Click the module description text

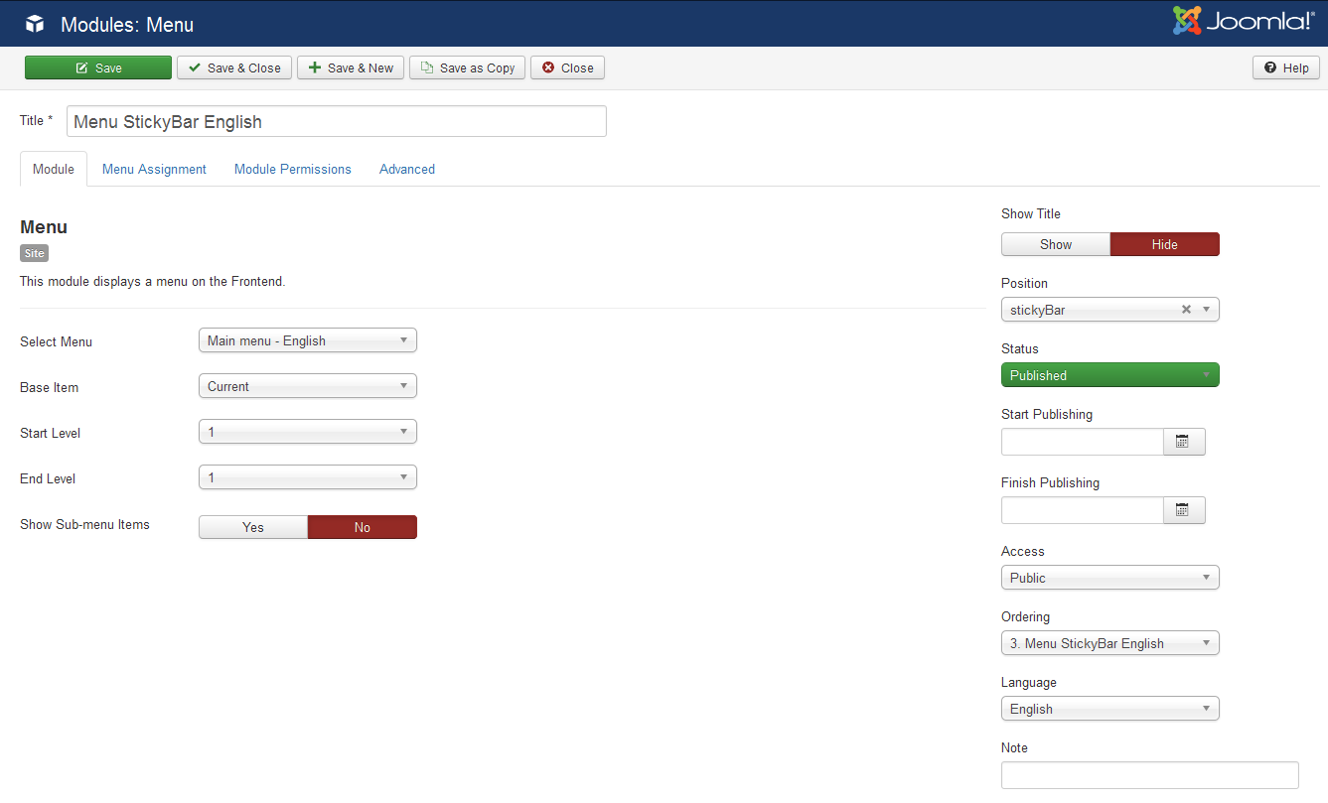[x=153, y=281]
